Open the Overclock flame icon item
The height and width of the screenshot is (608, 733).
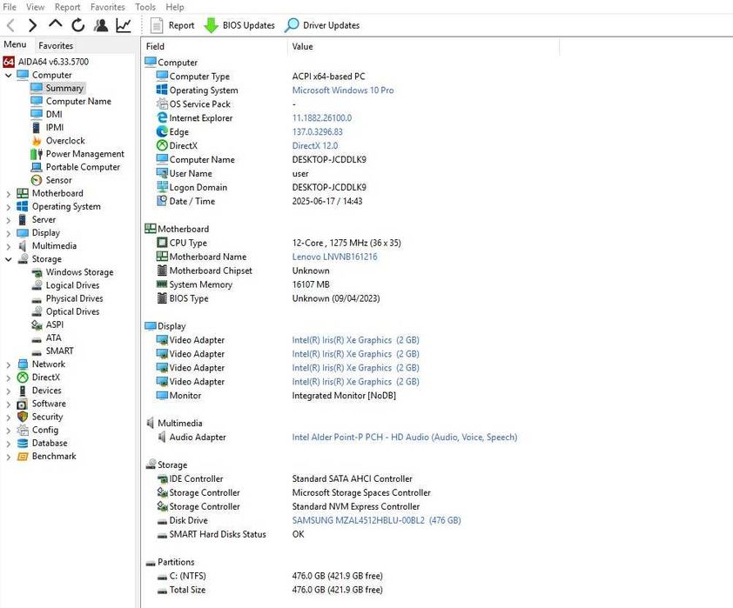coord(37,141)
